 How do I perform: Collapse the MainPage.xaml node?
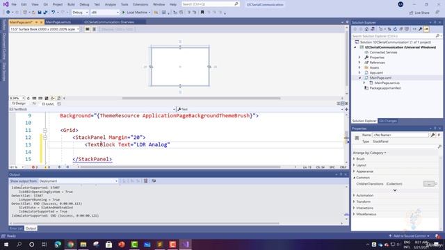[359, 78]
